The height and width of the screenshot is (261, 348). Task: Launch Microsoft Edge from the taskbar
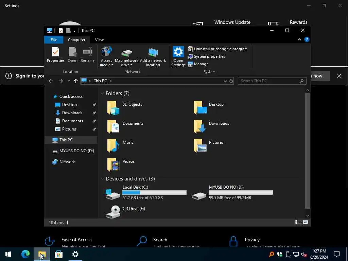[25, 254]
